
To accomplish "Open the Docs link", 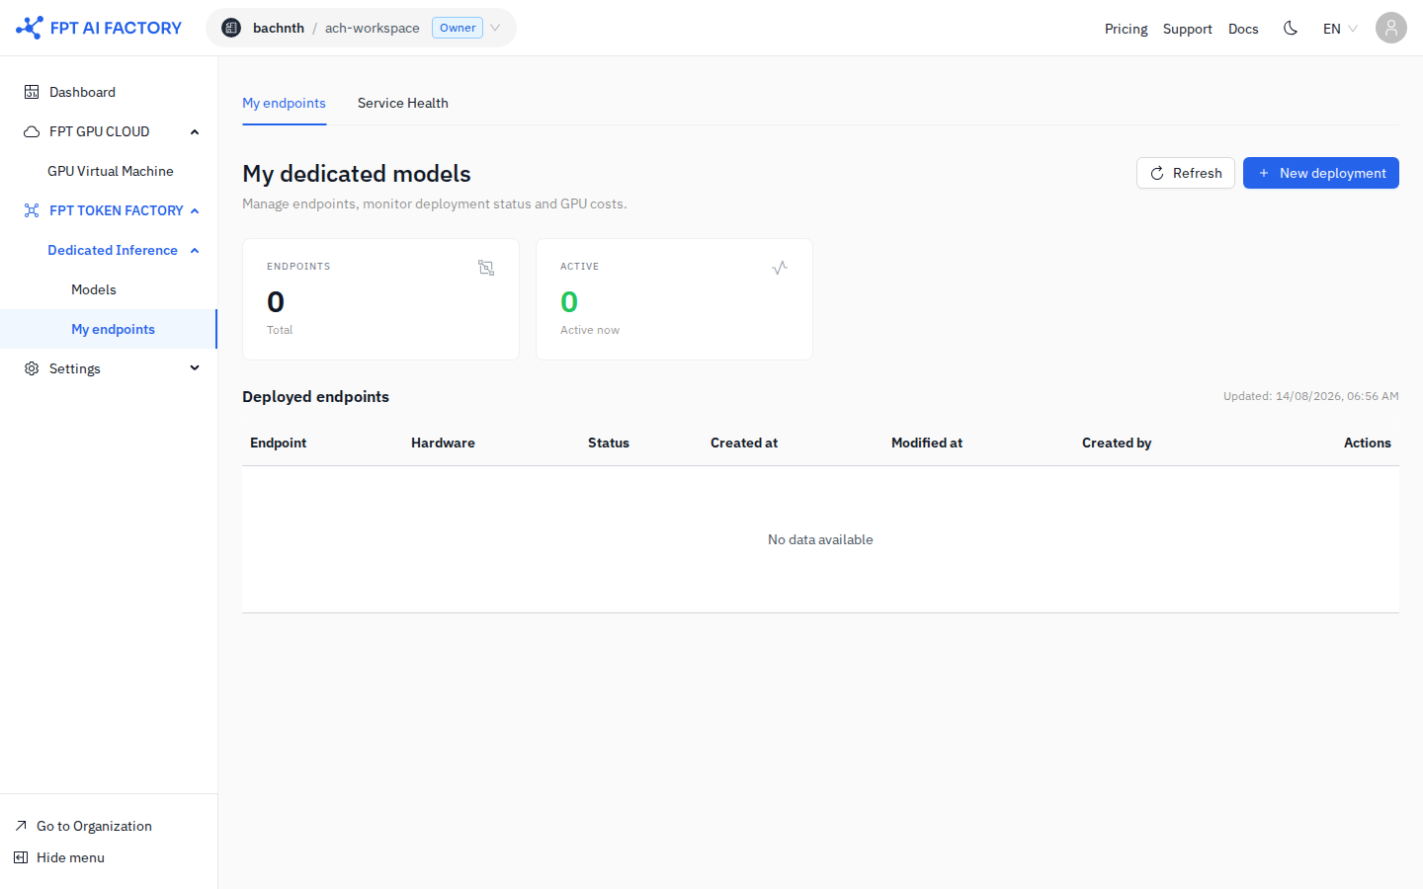I will (x=1243, y=29).
